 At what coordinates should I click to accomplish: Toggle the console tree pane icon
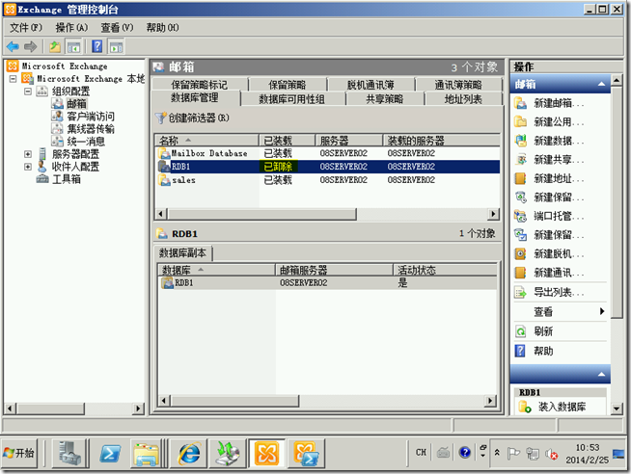(x=73, y=47)
